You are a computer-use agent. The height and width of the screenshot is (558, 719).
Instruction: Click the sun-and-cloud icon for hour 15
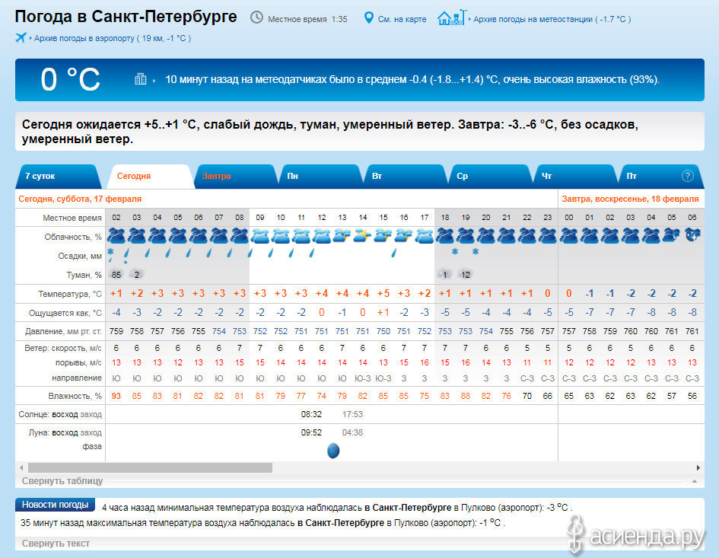[x=383, y=236]
